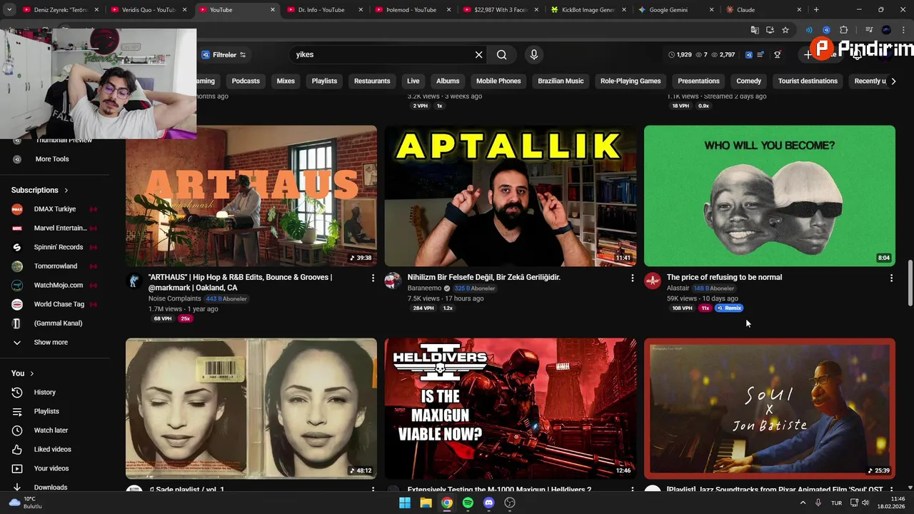
Task: Select the Comedy chip
Action: tap(749, 81)
